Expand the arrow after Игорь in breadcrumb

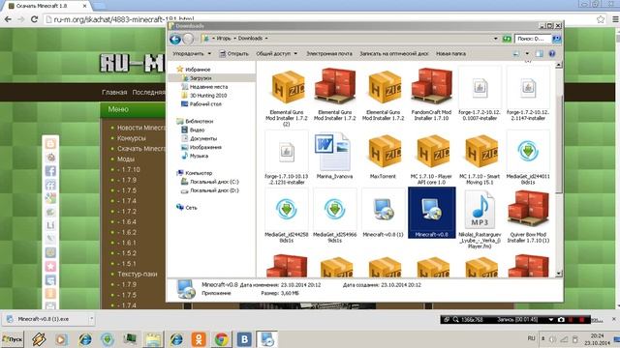click(234, 39)
